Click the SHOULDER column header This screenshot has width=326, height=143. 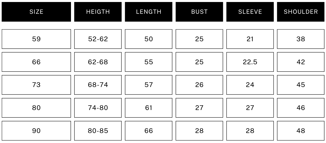(301, 12)
